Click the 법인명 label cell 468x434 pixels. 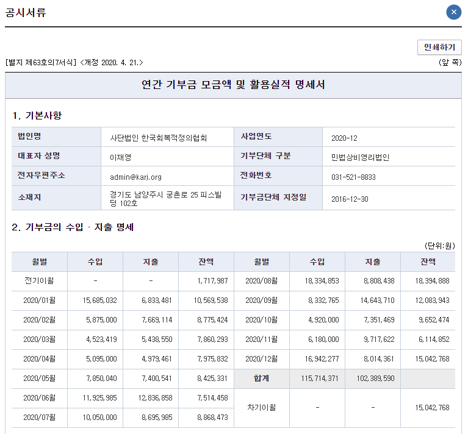coord(56,137)
